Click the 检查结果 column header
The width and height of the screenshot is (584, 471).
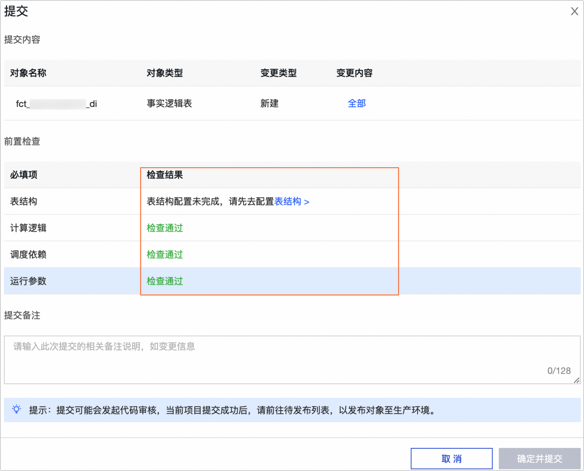[165, 175]
